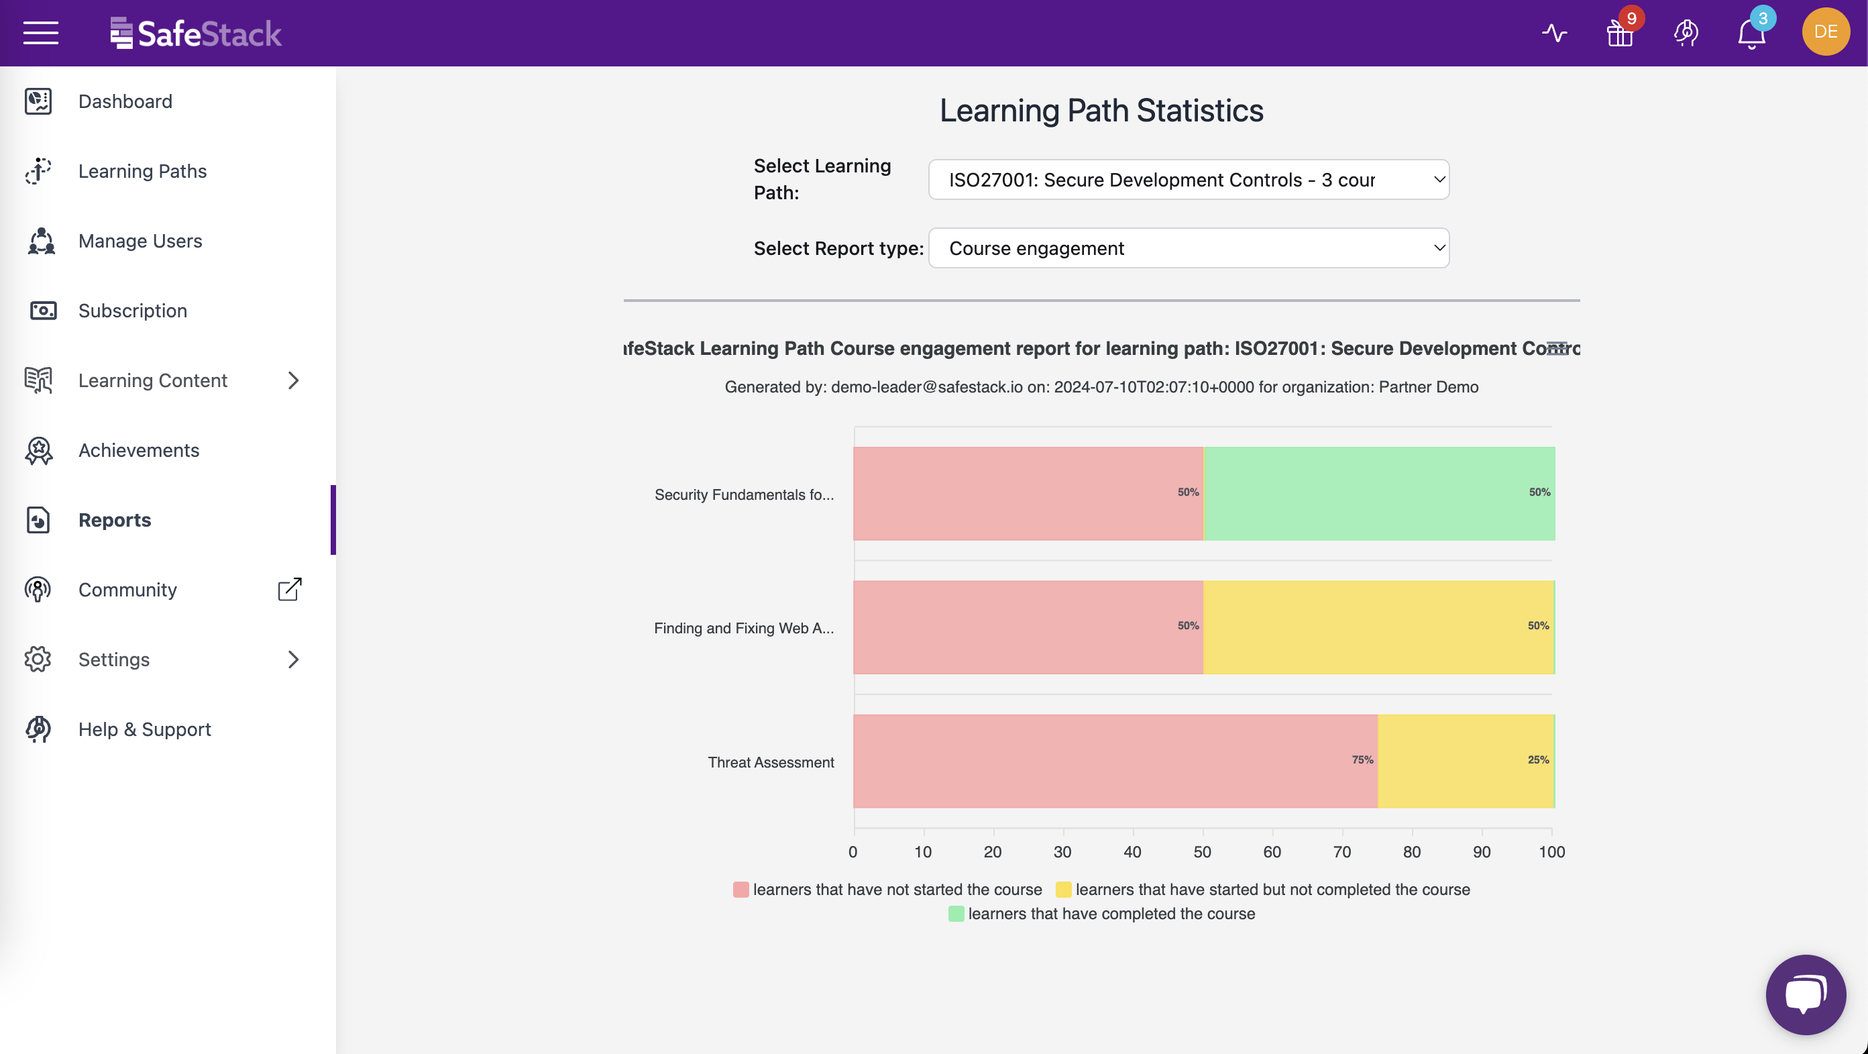Image resolution: width=1868 pixels, height=1054 pixels.
Task: Expand the Learning Content submenu chevron
Action: tap(293, 380)
